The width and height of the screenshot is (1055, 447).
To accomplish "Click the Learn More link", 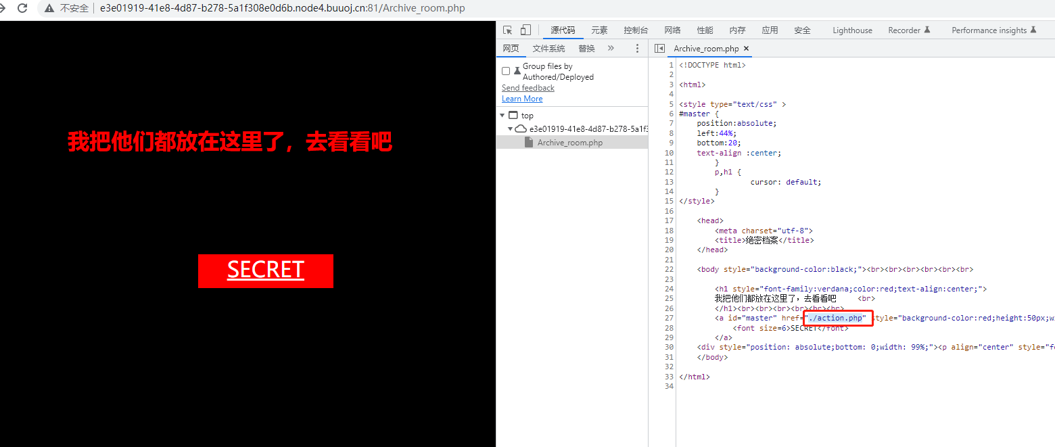I will tap(522, 99).
